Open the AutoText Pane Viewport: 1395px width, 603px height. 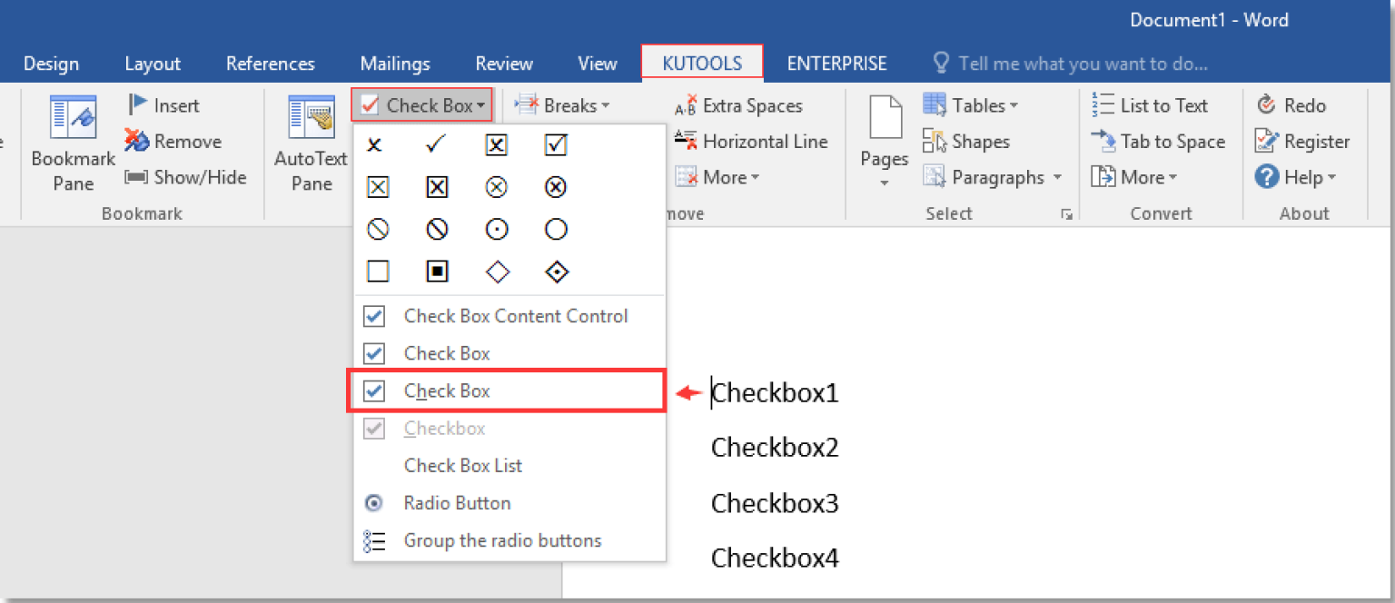[310, 145]
